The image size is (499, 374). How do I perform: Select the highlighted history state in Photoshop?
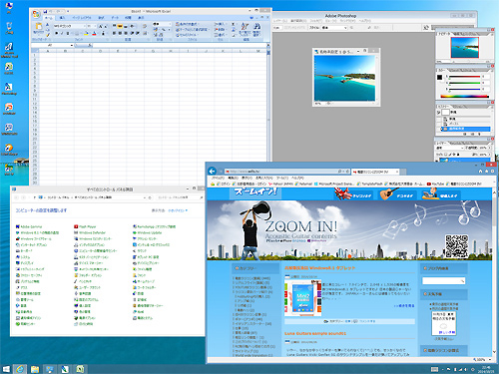pyautogui.click(x=465, y=129)
